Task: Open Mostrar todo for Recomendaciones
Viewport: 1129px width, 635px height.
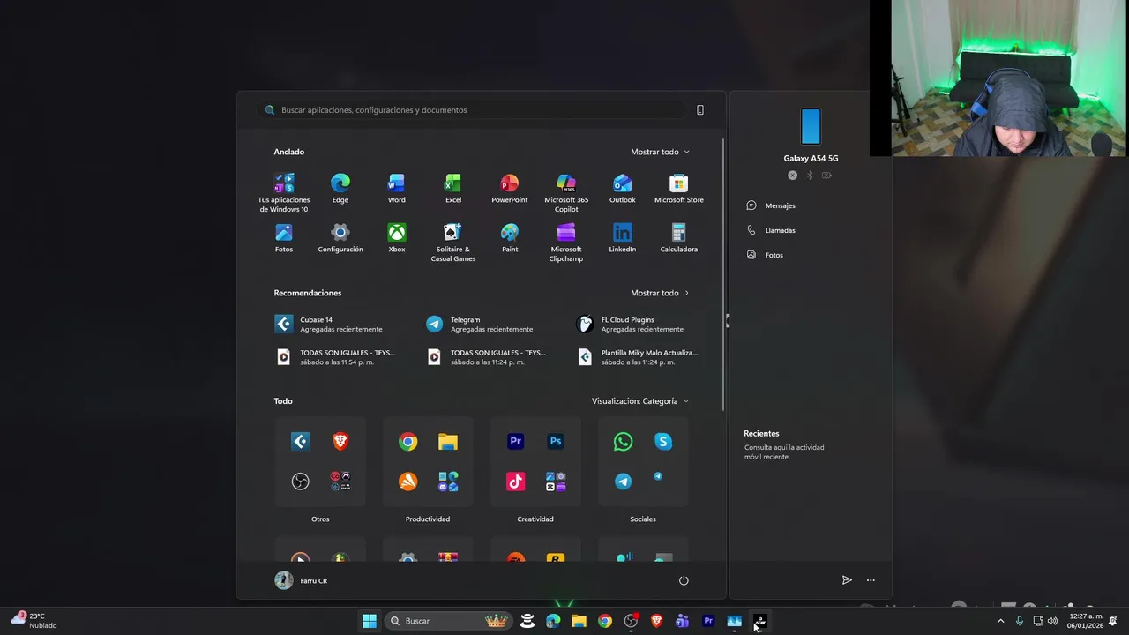Action: (660, 293)
